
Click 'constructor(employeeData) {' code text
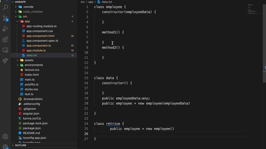point(129,12)
